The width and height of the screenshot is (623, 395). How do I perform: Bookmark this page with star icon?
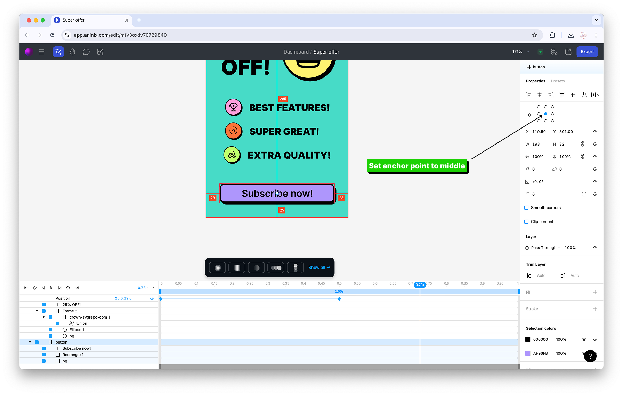(x=535, y=35)
